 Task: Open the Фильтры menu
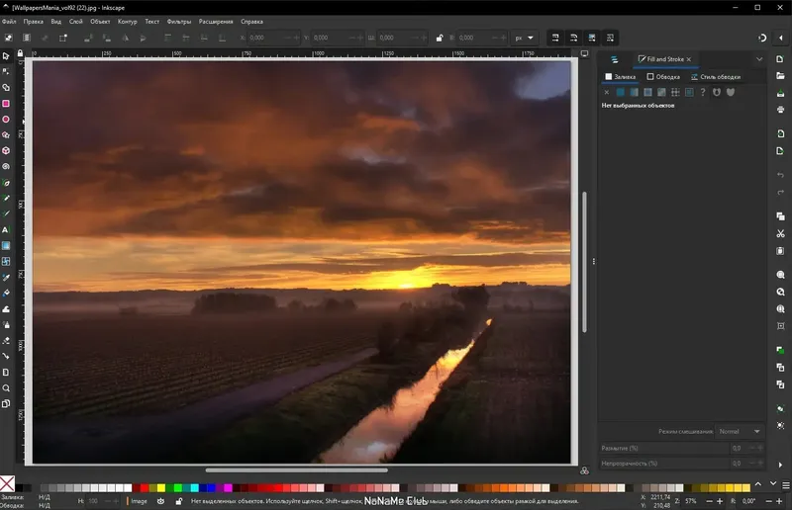[179, 21]
